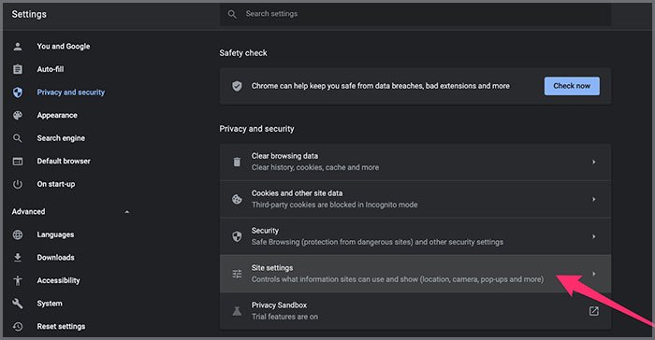
Task: Click the You and Google person icon
Action: (18, 47)
